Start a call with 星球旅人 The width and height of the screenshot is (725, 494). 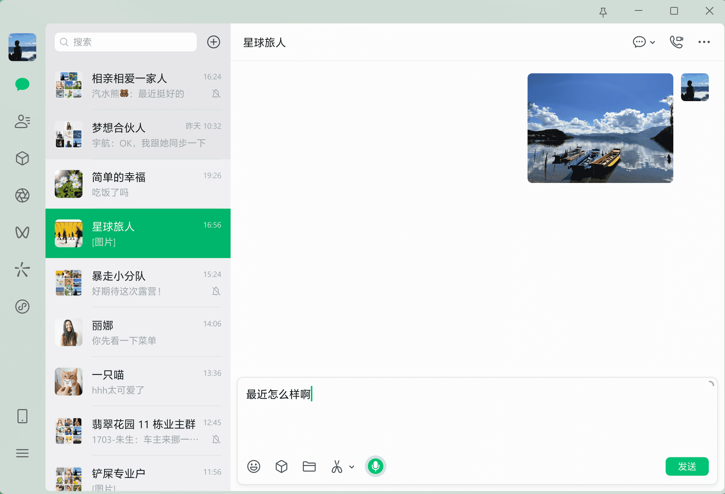676,42
